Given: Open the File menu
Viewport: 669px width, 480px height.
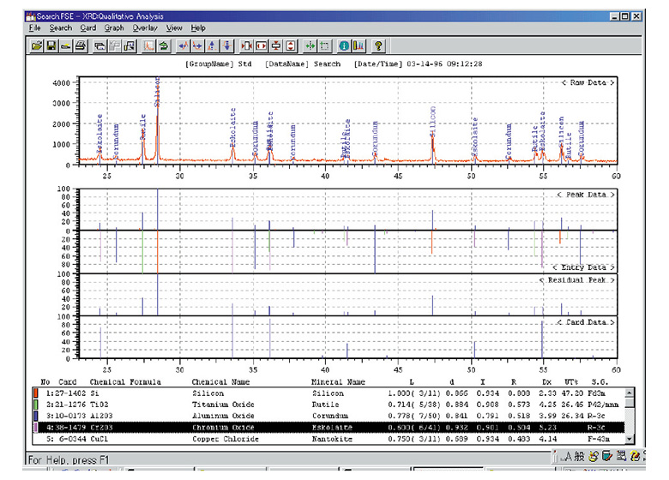Looking at the screenshot, I should tap(34, 28).
